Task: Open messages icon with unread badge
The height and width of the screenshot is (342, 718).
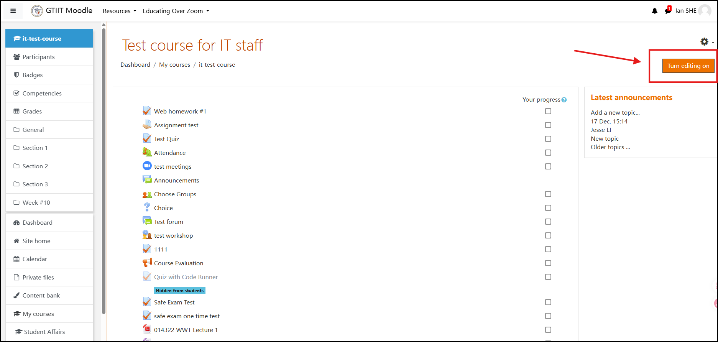Action: 668,11
